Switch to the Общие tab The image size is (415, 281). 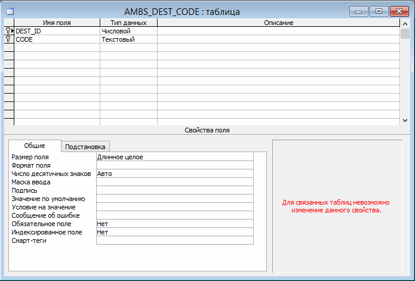click(x=35, y=146)
